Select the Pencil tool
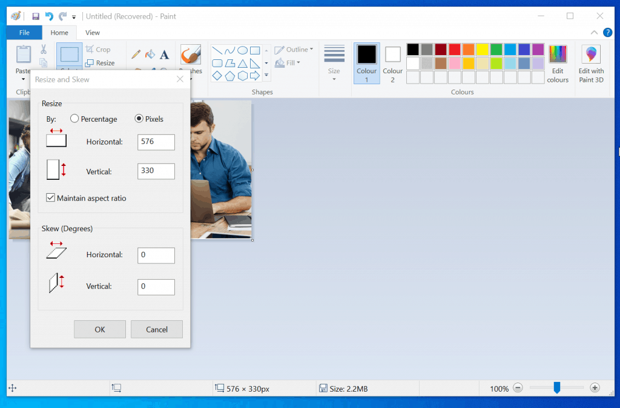Image resolution: width=620 pixels, height=408 pixels. tap(136, 53)
